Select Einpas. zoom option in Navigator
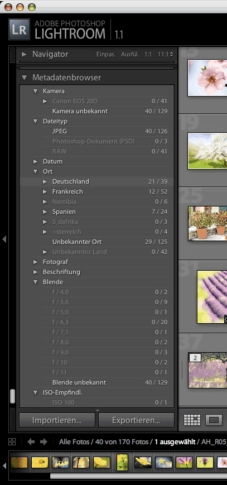This screenshot has height=485, width=227. coord(106,55)
